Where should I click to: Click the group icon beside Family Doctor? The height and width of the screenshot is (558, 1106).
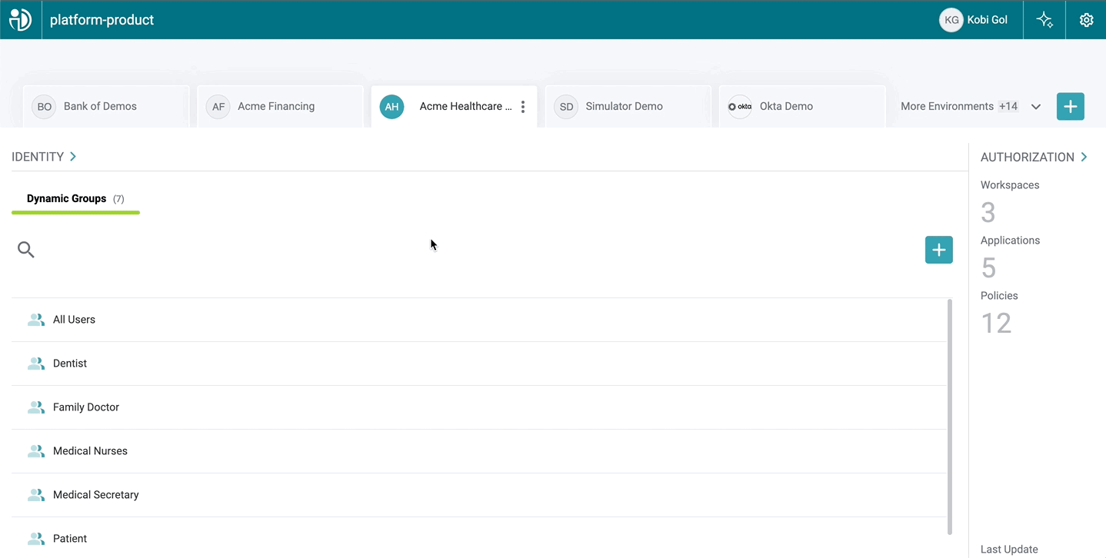pos(36,407)
